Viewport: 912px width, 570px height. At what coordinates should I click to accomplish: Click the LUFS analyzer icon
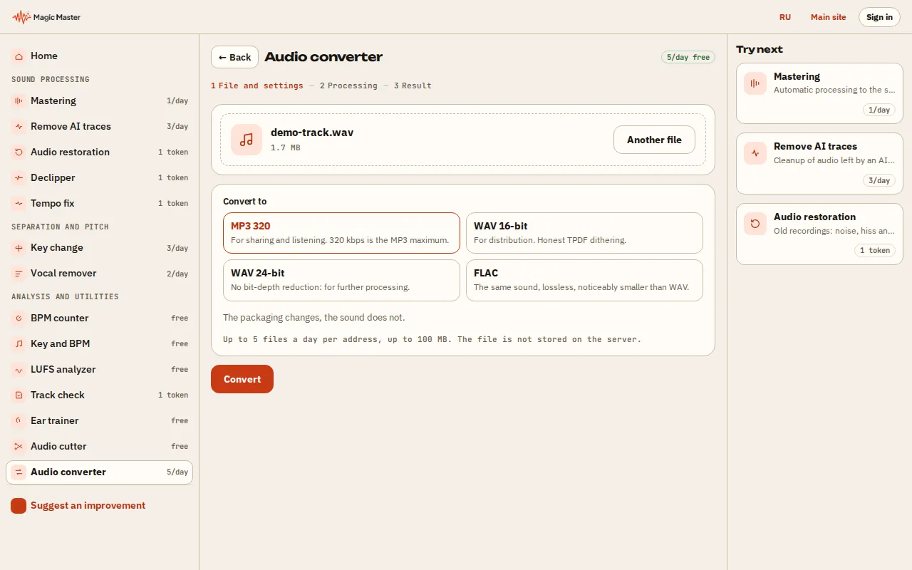coord(19,370)
